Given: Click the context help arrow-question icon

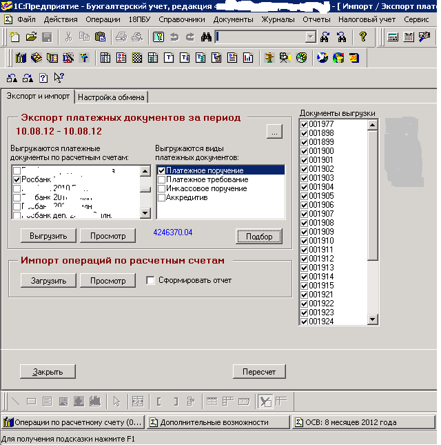Looking at the screenshot, I should [x=59, y=78].
